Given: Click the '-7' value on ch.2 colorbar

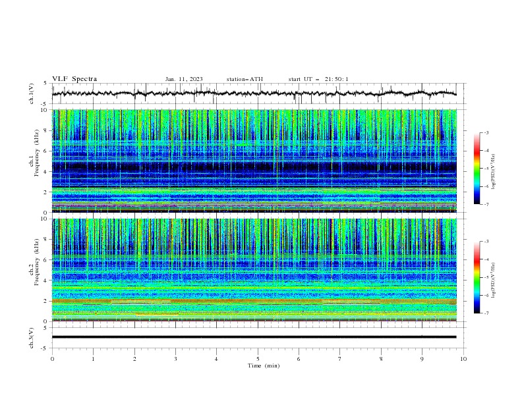Looking at the screenshot, I should (486, 313).
